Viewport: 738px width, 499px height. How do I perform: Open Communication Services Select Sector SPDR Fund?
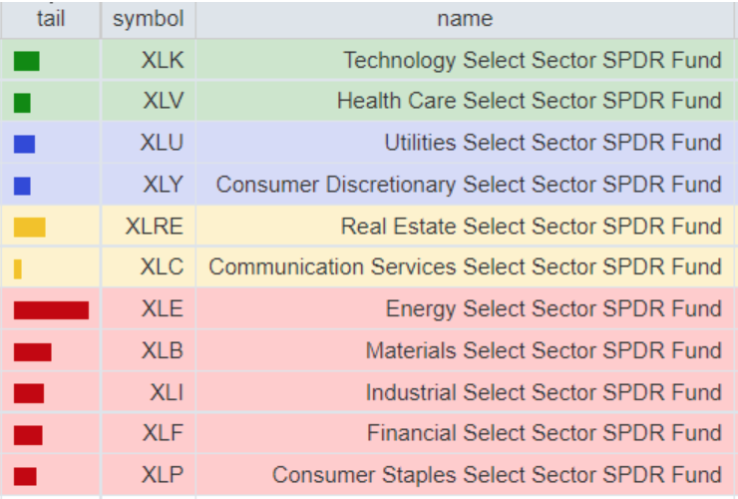click(x=465, y=267)
